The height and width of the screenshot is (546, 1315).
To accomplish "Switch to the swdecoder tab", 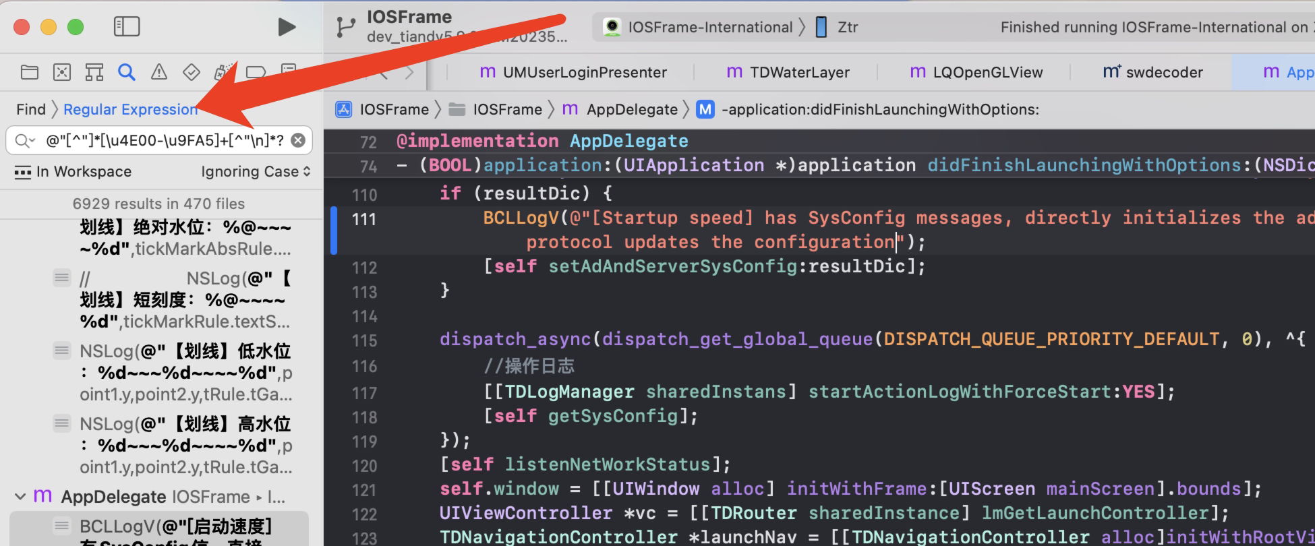I will pos(1152,72).
